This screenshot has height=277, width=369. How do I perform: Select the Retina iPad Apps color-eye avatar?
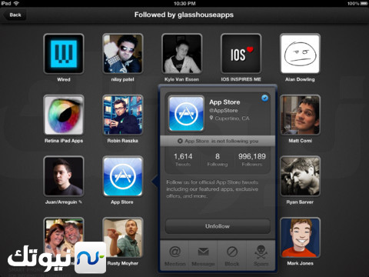(x=64, y=115)
